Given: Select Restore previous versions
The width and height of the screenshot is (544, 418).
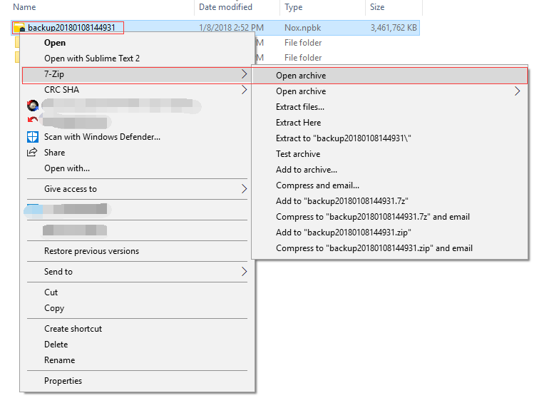Looking at the screenshot, I should (91, 251).
